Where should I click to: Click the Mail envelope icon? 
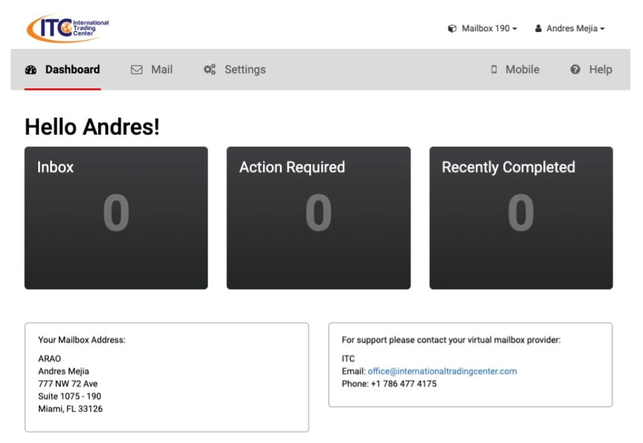136,70
